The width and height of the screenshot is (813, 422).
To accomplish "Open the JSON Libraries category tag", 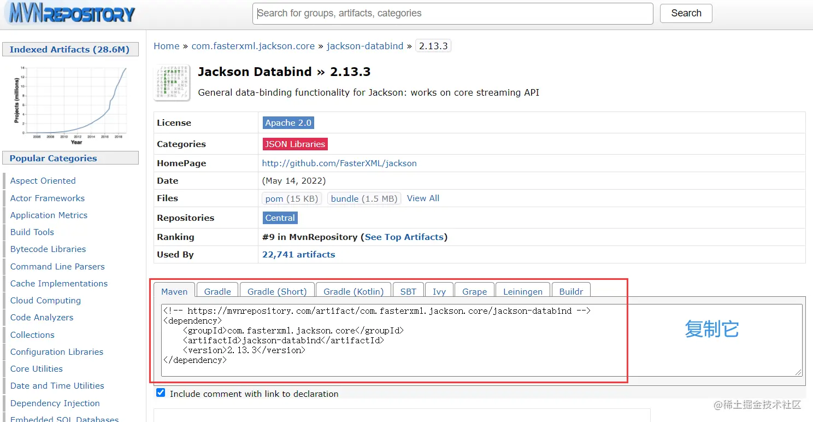I will [x=295, y=144].
